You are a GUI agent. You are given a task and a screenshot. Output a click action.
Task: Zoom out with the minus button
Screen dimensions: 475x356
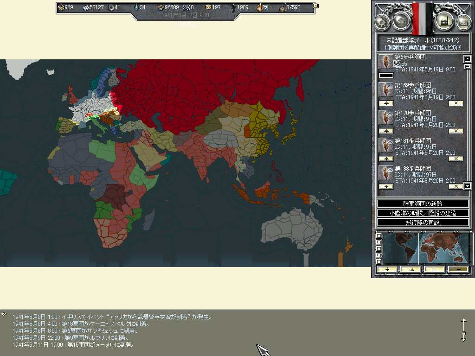point(458,269)
